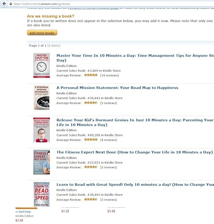View the 4 reviews of Dormant Genius book
The height and width of the screenshot is (224, 214).
109,140
